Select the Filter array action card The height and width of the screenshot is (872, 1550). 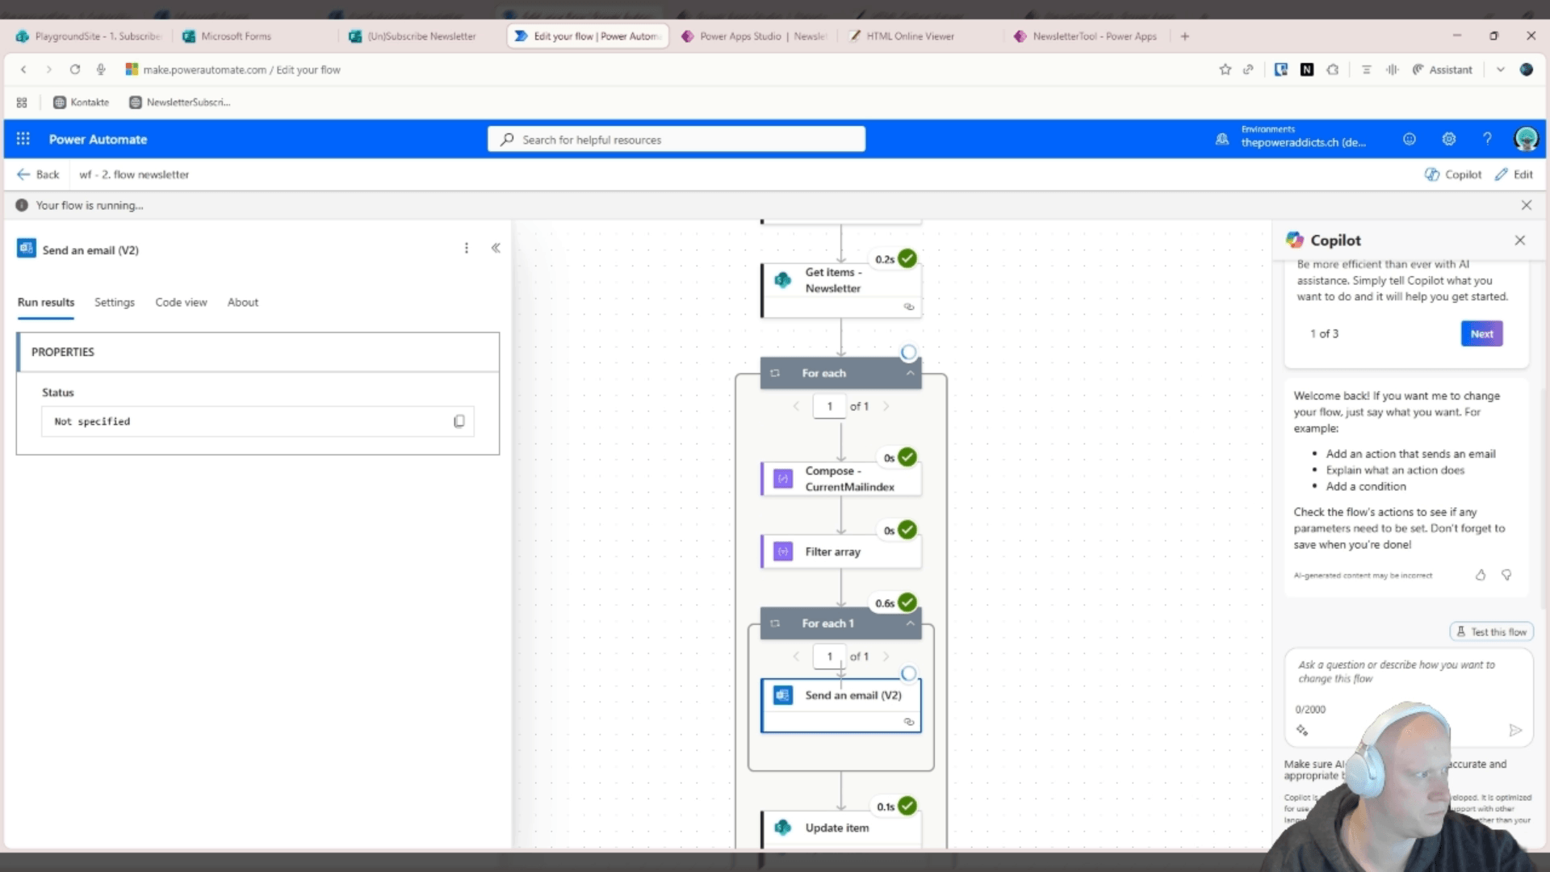pos(841,551)
